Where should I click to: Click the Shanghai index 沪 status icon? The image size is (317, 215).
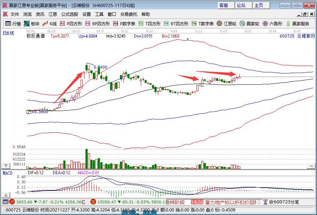[x=12, y=202]
